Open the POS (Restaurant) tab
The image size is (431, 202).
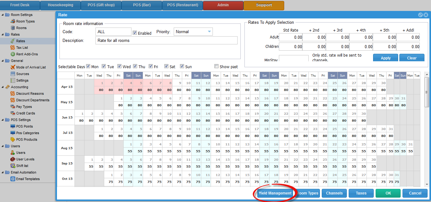(x=182, y=5)
